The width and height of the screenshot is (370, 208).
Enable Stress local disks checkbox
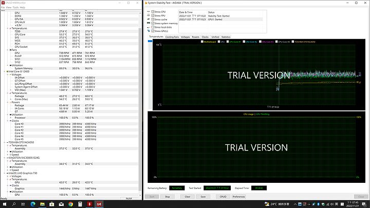point(153,27)
